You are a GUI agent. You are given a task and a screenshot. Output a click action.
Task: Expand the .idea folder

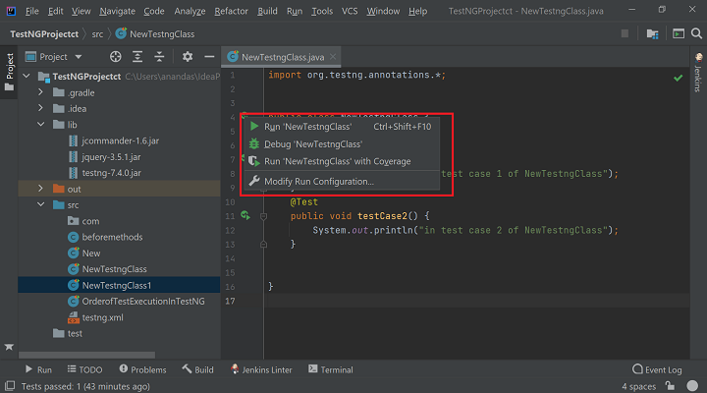point(40,108)
